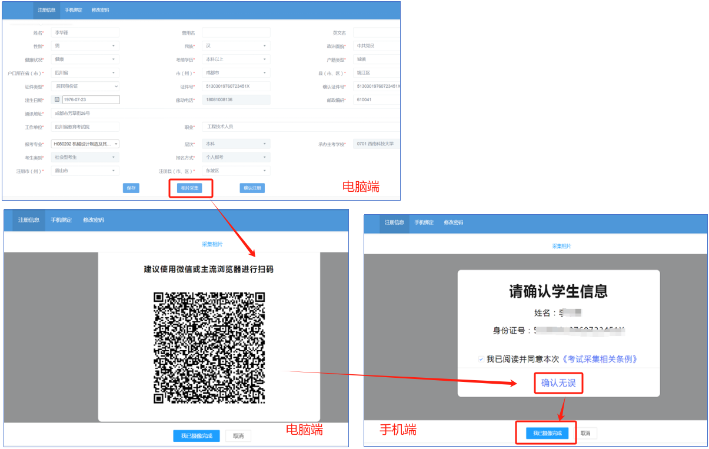Open the 考试采集相关条例 link
Image resolution: width=709 pixels, height=449 pixels.
pos(600,359)
